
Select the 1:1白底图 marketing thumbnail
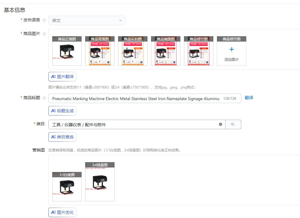click(x=67, y=187)
